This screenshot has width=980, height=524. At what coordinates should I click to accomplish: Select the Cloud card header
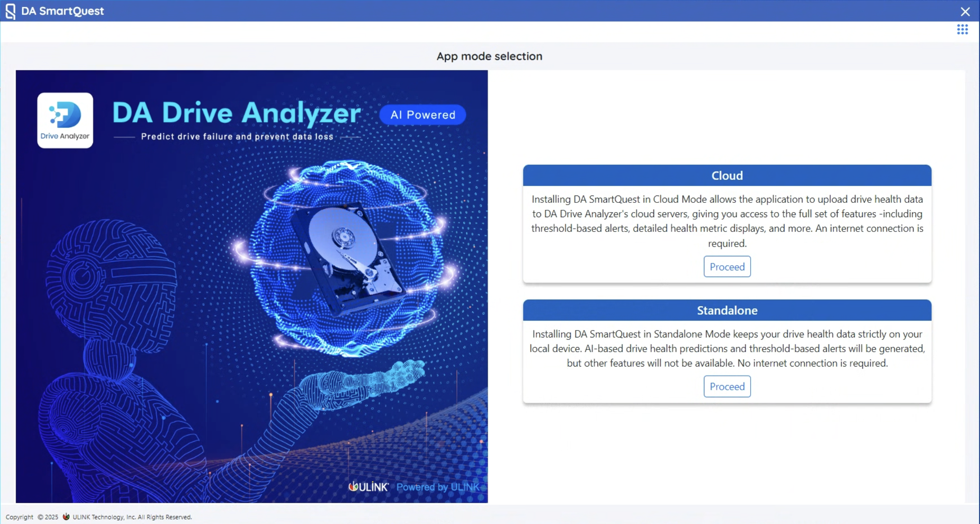coord(727,175)
